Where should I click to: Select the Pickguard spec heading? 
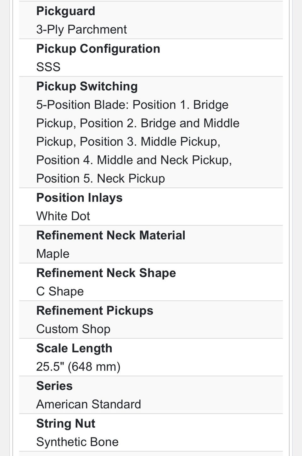coord(65,11)
